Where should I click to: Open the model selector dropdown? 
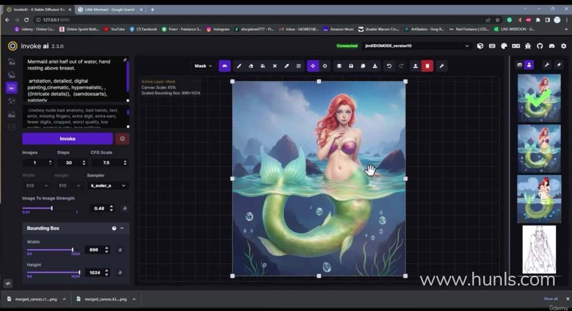point(417,46)
